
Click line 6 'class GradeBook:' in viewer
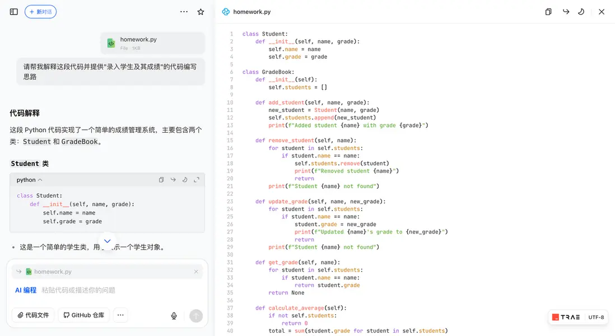tap(268, 72)
